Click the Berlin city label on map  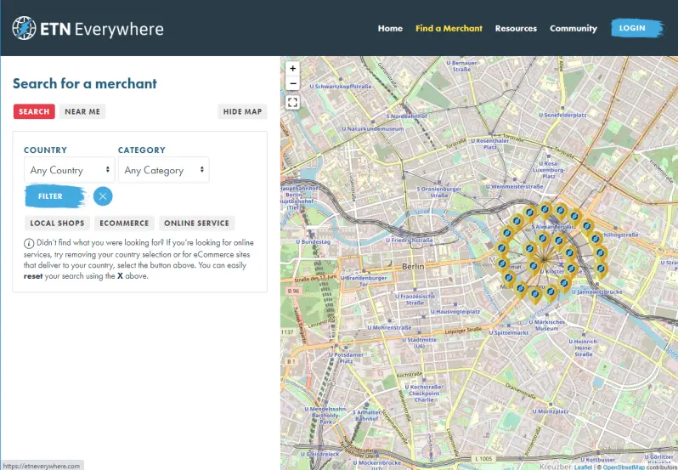[x=413, y=266]
